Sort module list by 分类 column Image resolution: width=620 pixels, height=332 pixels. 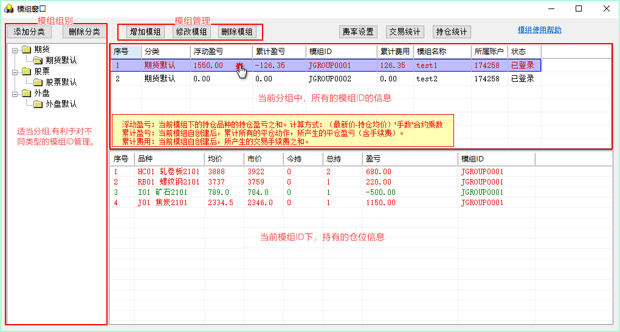pyautogui.click(x=166, y=52)
